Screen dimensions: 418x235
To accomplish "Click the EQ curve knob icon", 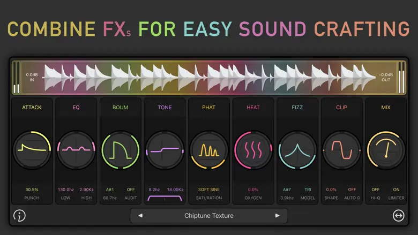I will click(x=76, y=150).
